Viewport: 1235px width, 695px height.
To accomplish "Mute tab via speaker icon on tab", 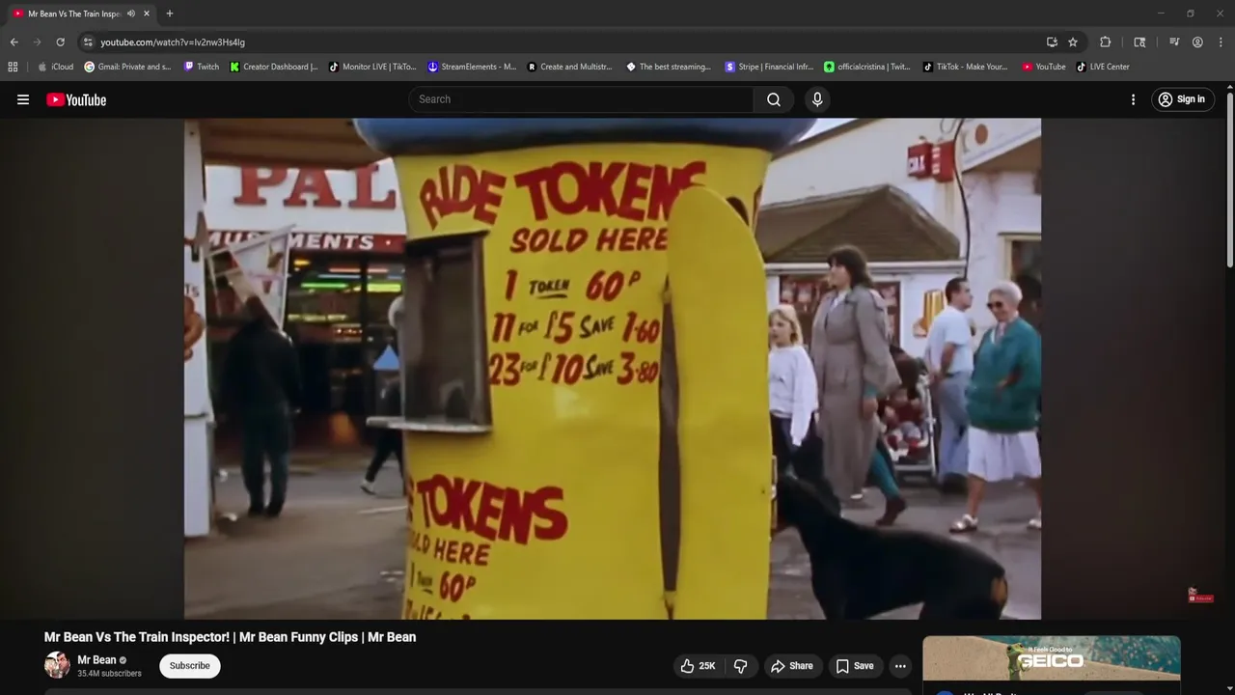I will click(131, 14).
